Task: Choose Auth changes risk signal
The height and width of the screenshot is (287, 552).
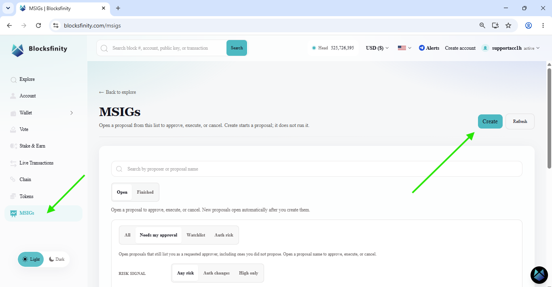Action: [x=216, y=273]
